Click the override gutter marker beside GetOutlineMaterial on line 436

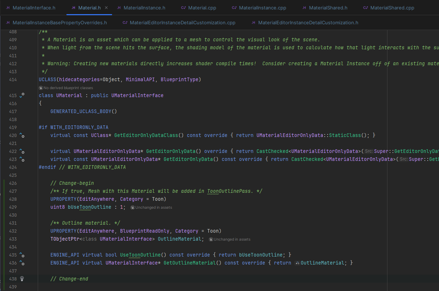pos(22,263)
